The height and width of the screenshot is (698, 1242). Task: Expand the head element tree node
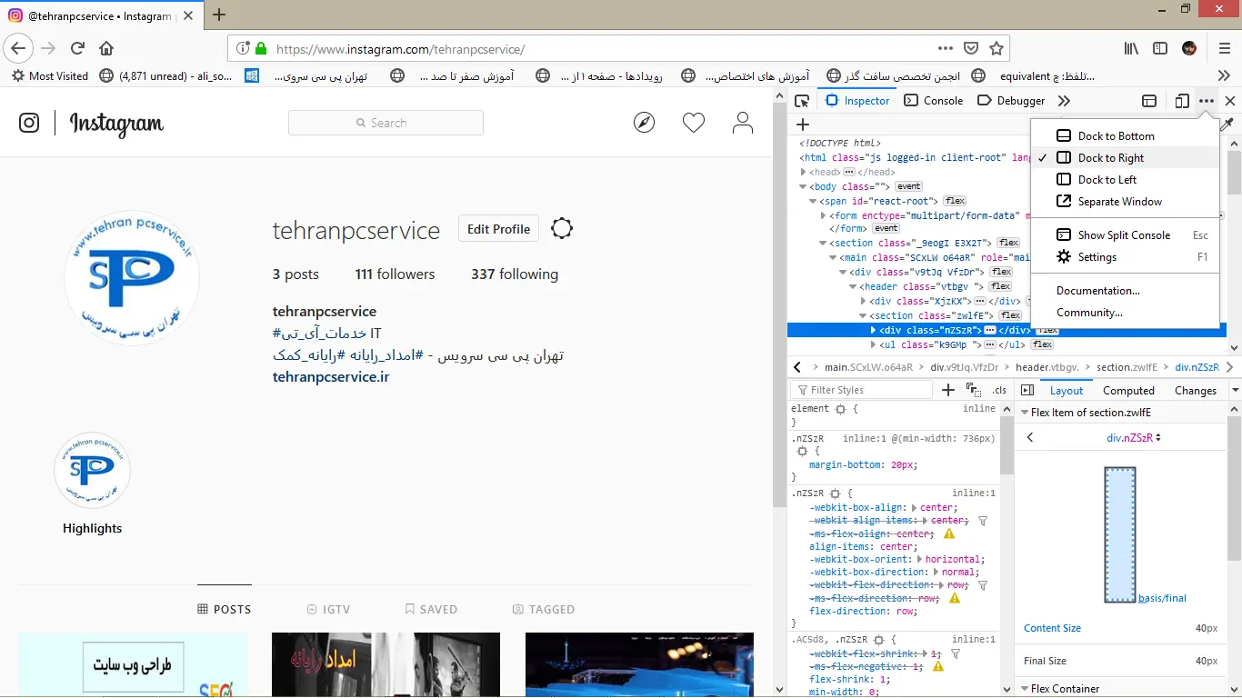pos(803,172)
